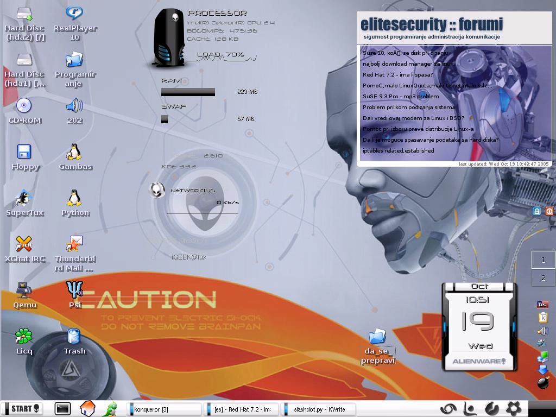This screenshot has height=417, width=556.
Task: Click the SWAP usage bar
Action: click(165, 119)
